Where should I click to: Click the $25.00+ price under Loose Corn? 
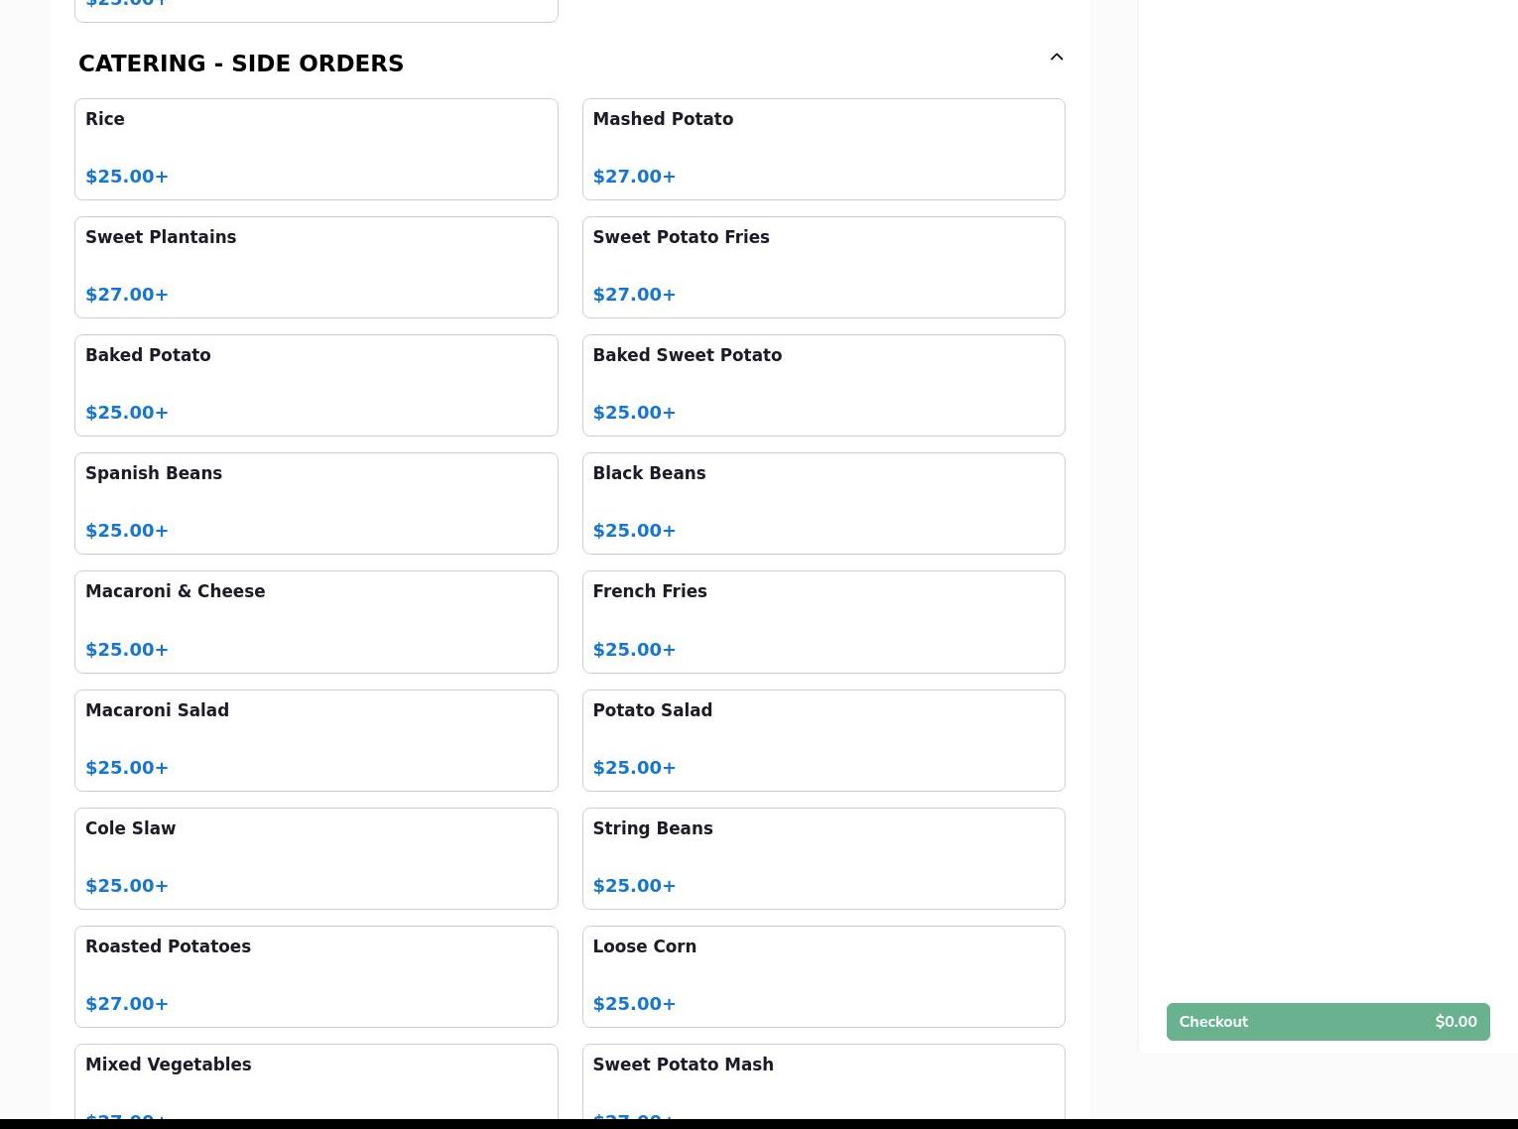(x=634, y=1004)
